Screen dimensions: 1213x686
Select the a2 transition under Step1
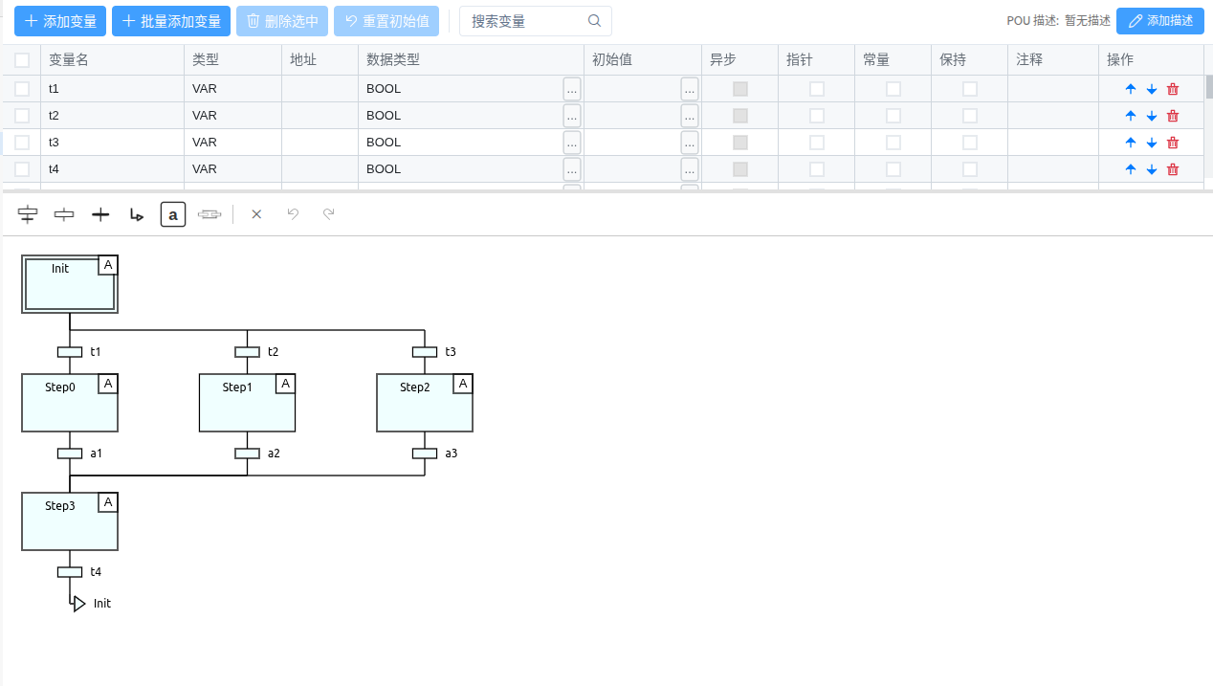(x=248, y=454)
